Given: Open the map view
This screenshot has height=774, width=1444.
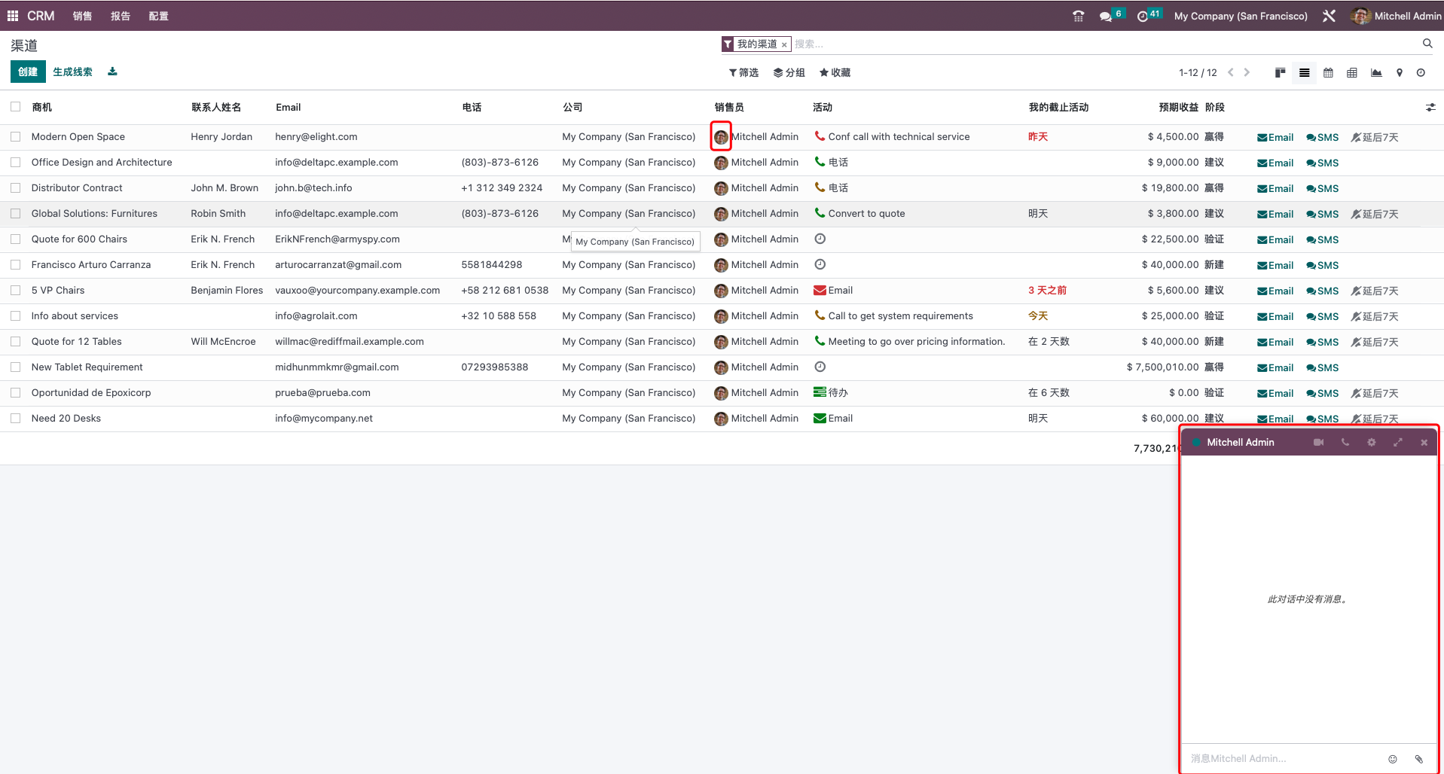Looking at the screenshot, I should [x=1400, y=72].
